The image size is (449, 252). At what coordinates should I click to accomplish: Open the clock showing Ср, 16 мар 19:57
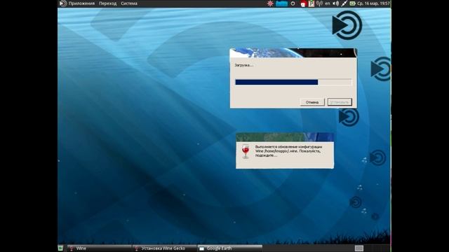(x=373, y=3)
